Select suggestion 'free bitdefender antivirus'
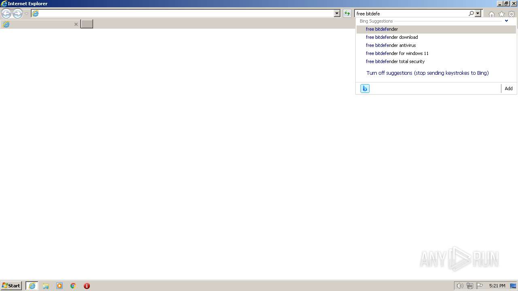The height and width of the screenshot is (291, 518). [436, 45]
